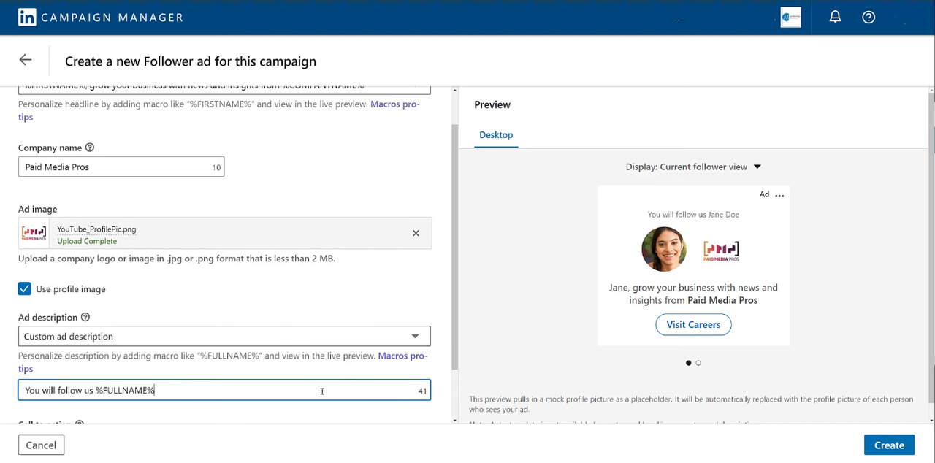This screenshot has width=935, height=463.
Task: Click the account profile picture in header
Action: tap(790, 18)
